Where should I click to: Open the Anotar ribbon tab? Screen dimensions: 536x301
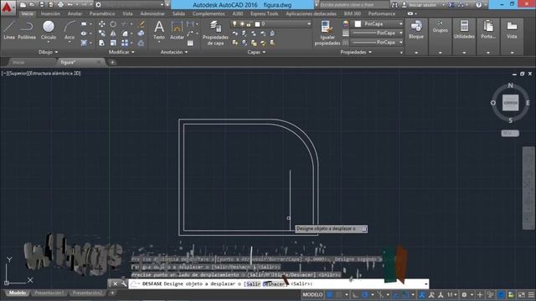click(75, 13)
